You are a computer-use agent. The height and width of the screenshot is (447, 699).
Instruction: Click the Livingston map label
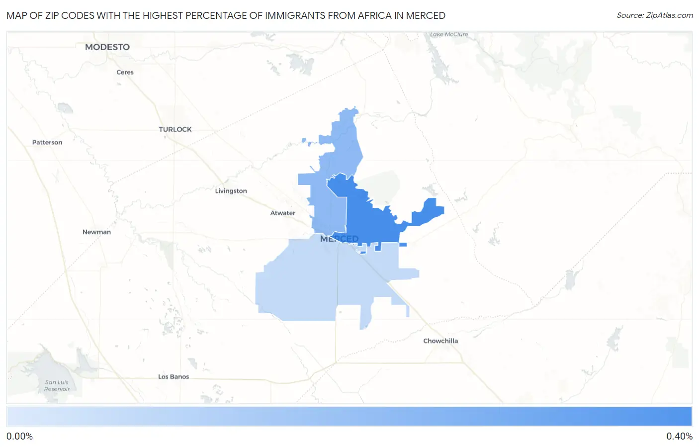(x=231, y=191)
